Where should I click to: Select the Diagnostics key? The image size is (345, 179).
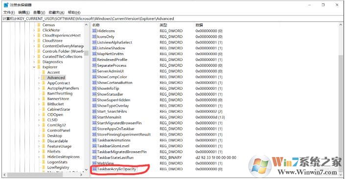(52, 62)
